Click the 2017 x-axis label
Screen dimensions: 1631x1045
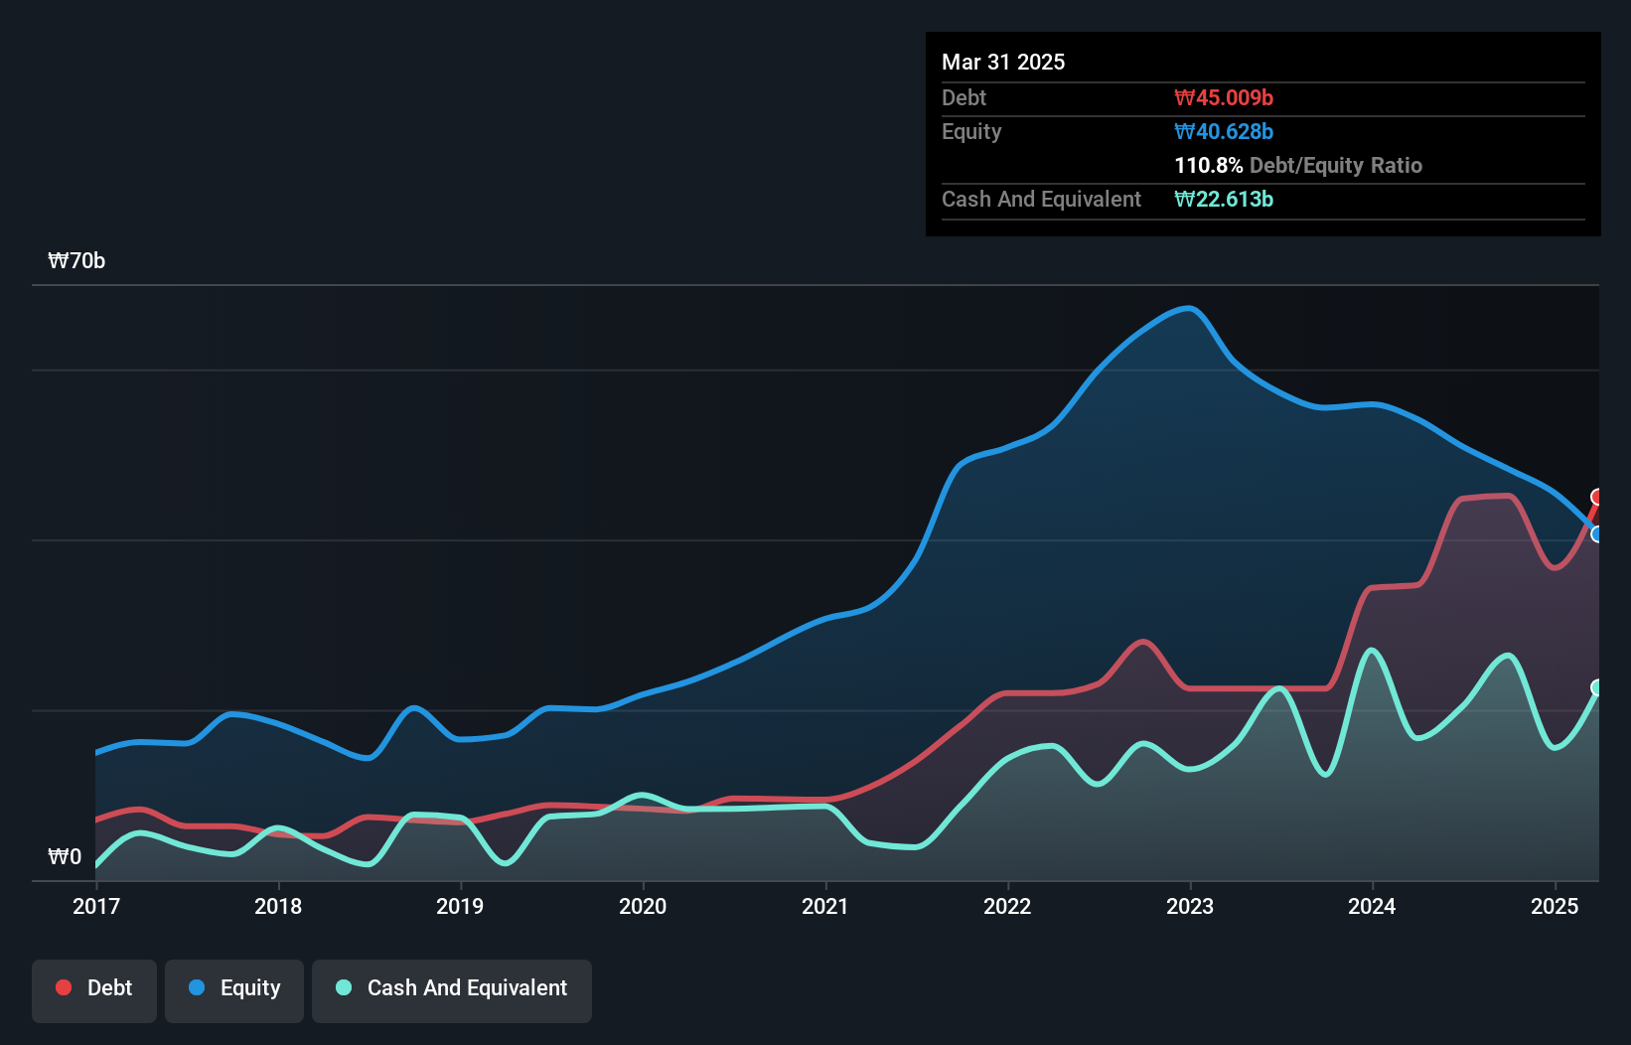96,906
